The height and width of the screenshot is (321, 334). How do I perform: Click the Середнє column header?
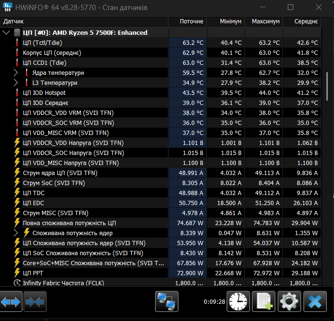[306, 22]
